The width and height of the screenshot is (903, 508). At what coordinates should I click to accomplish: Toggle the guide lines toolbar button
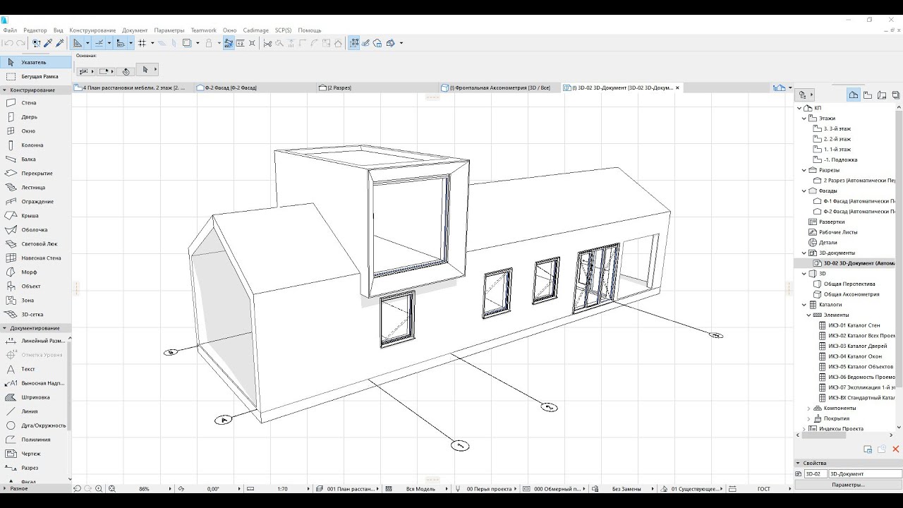(99, 43)
